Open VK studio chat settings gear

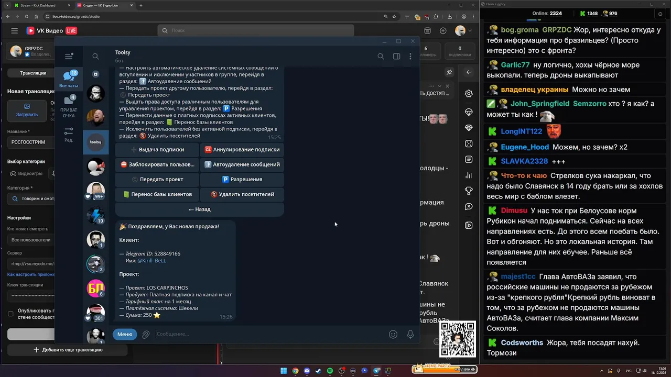pyautogui.click(x=469, y=94)
